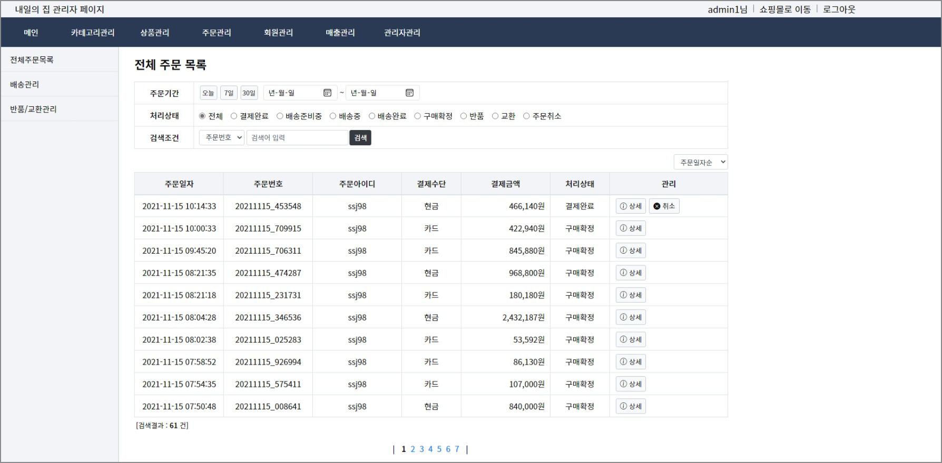Click the 내일의 집 관리자 페이지 title
The image size is (942, 463).
(x=60, y=9)
